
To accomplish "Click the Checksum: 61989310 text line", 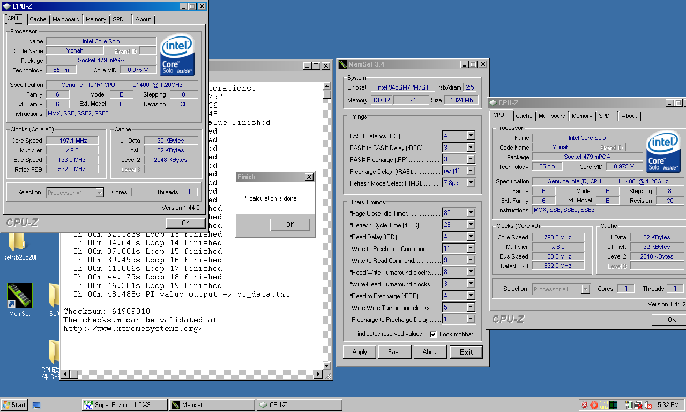I will pyautogui.click(x=107, y=311).
